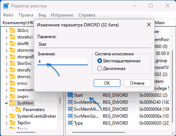The width and height of the screenshot is (176, 136).
Task: Click the DWORD icon of SvcMemSo... value
Action: pos(70,116)
